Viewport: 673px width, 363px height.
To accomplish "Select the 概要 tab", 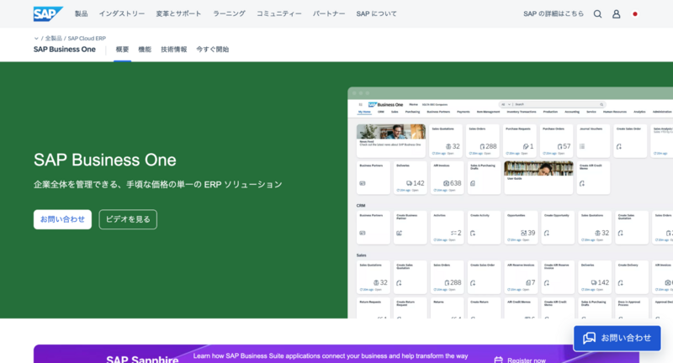I will click(x=122, y=50).
